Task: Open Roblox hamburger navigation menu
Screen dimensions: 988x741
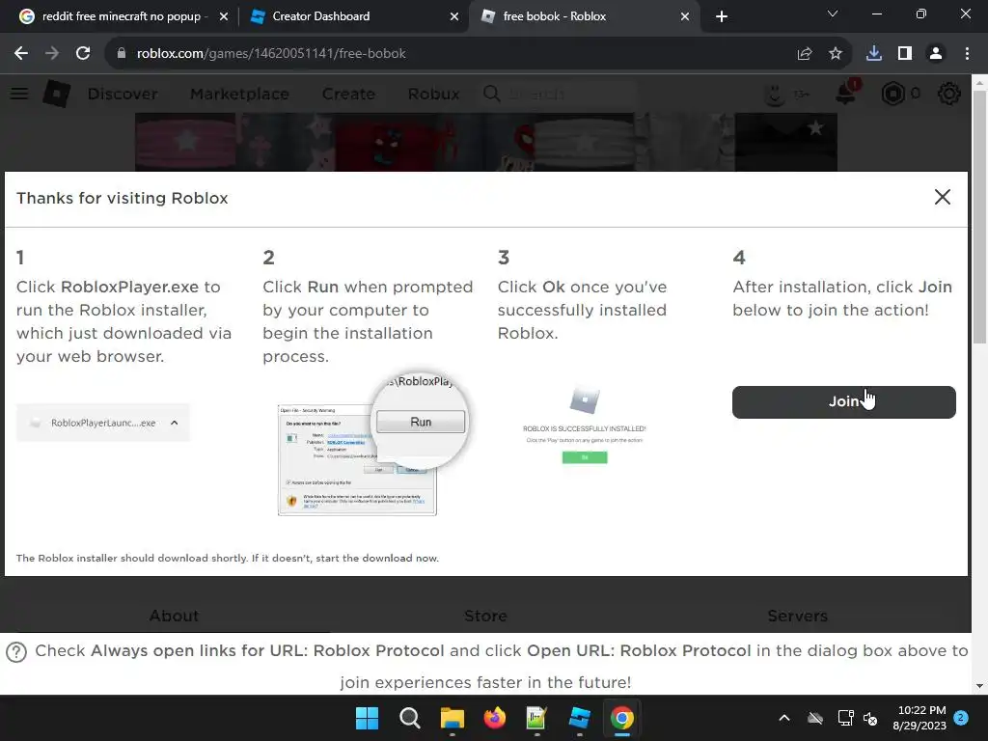Action: pos(19,94)
